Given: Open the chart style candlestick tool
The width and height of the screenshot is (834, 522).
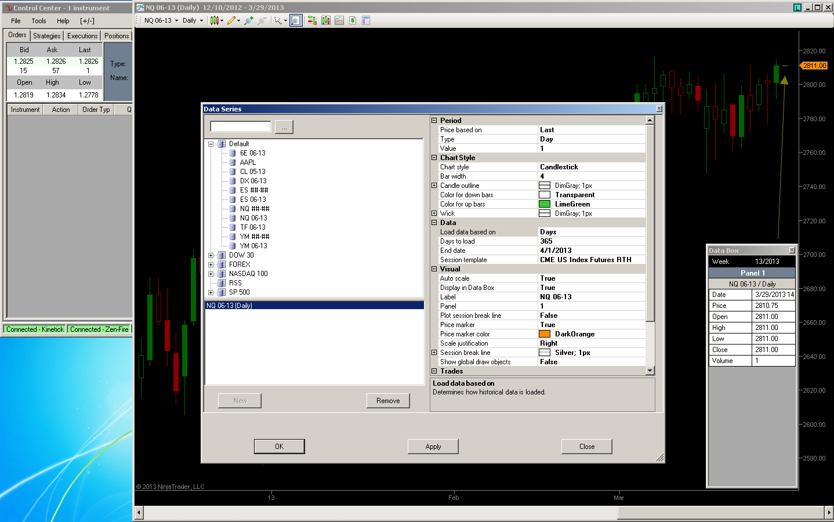Looking at the screenshot, I should click(214, 20).
